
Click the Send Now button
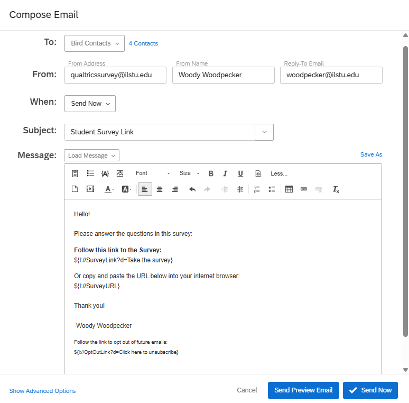(x=370, y=390)
